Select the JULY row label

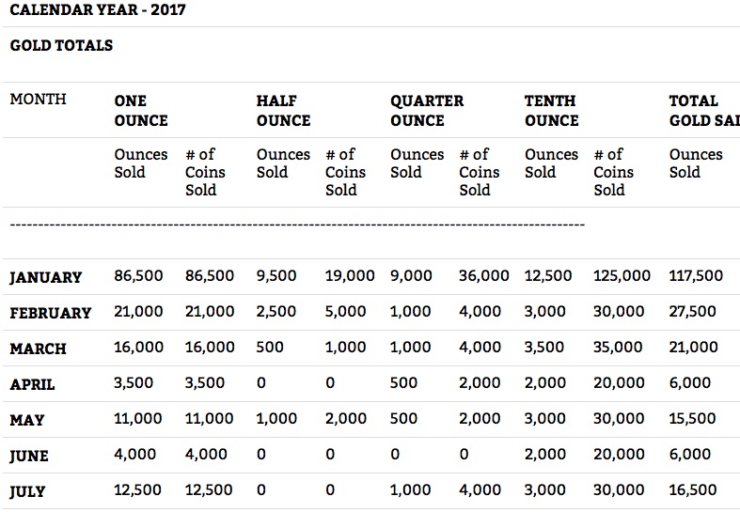coord(28,491)
